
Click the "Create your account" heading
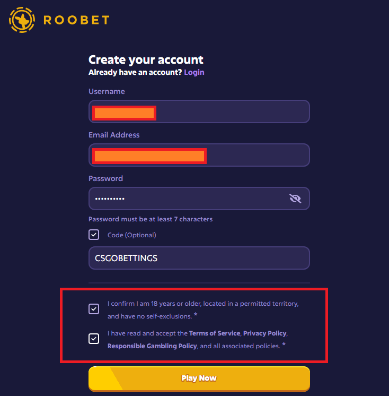click(146, 60)
